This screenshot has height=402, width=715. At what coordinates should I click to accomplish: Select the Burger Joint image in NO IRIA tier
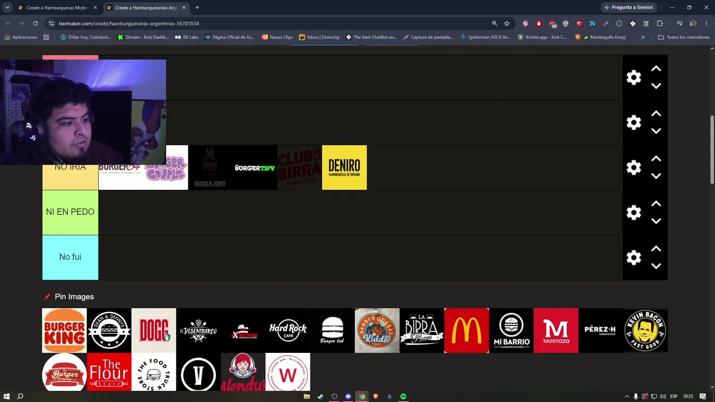click(x=210, y=167)
